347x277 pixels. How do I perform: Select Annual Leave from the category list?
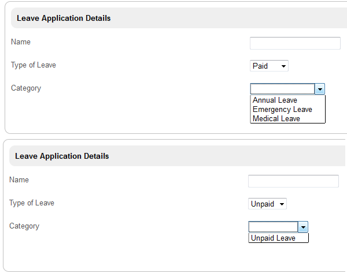click(x=275, y=100)
